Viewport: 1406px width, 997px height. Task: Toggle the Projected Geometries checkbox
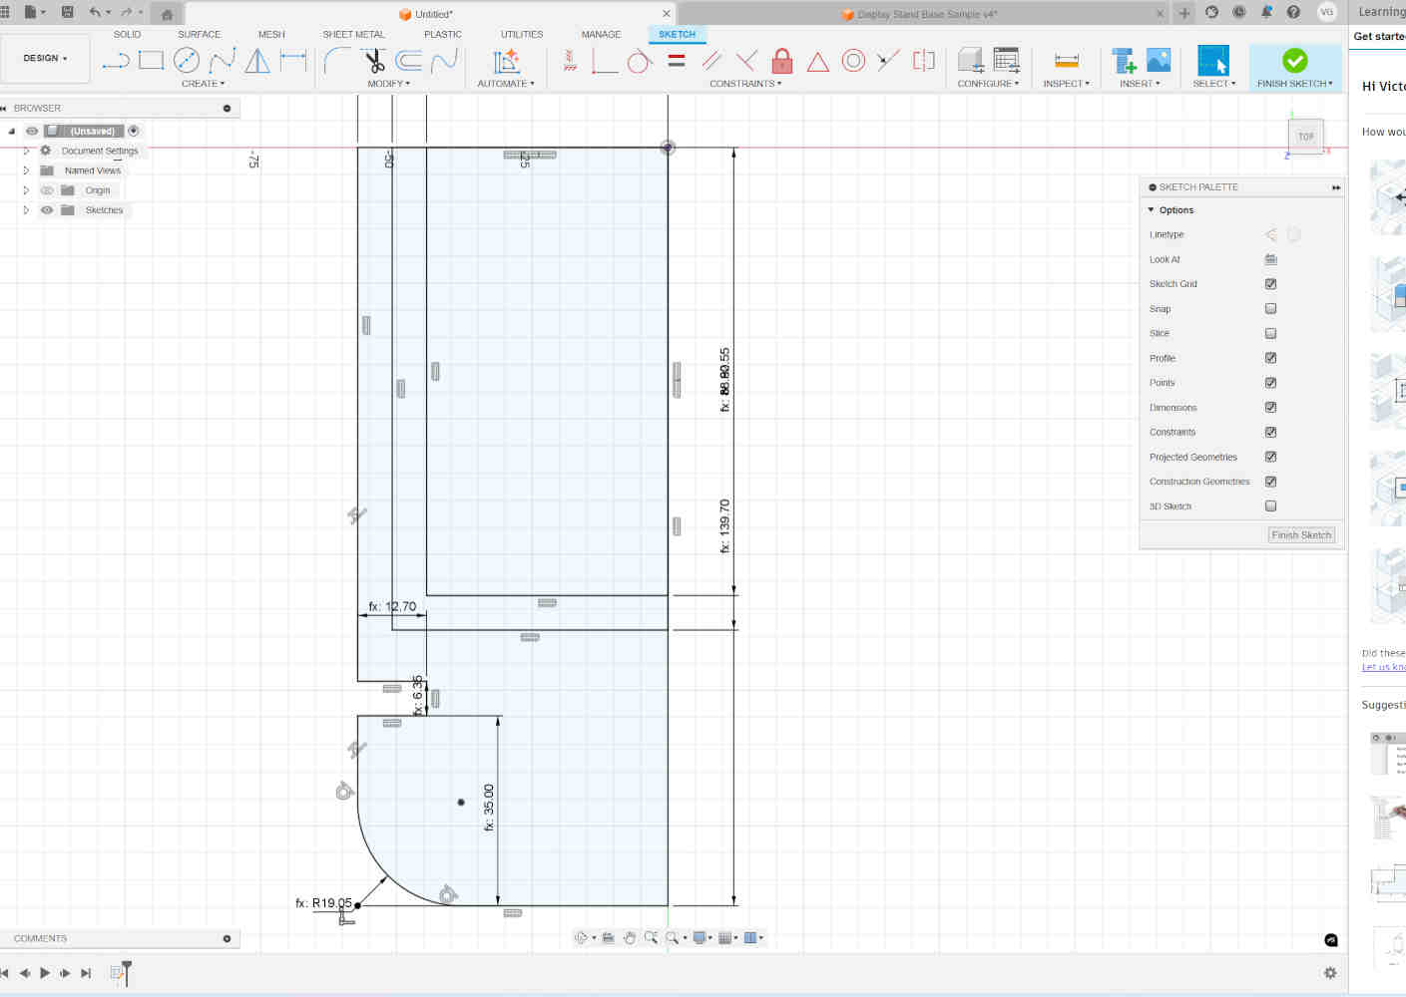1270,457
